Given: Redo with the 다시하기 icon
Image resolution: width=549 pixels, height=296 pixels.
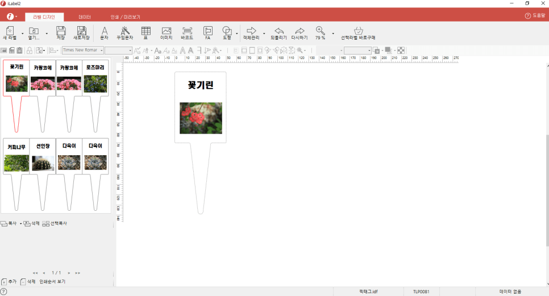Looking at the screenshot, I should 300,31.
